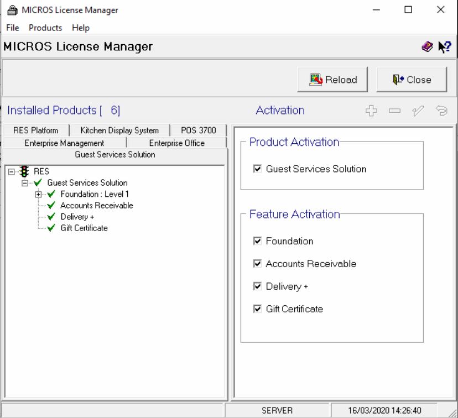Activate the What's This help cursor icon

click(x=445, y=46)
